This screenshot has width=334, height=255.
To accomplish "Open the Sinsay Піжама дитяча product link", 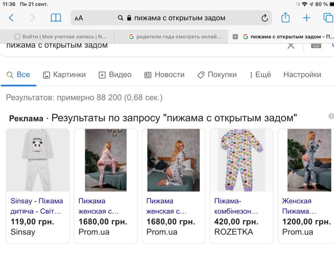I will (x=37, y=206).
